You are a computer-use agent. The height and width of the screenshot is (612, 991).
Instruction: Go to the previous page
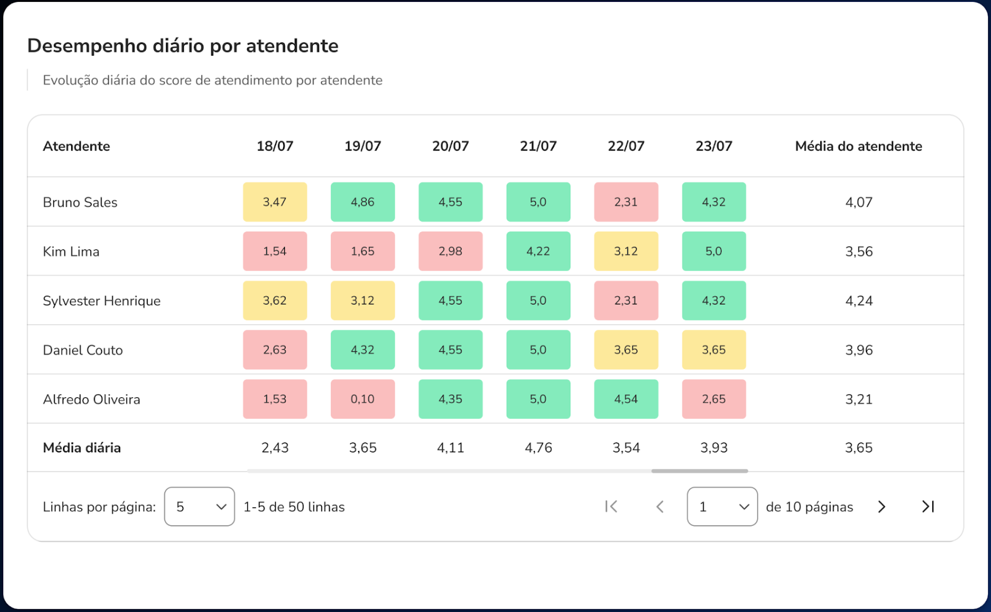click(660, 507)
